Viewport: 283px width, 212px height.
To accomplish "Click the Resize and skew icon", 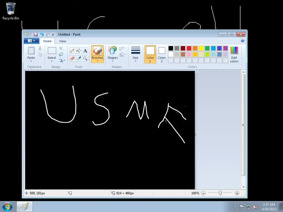I will (61, 54).
